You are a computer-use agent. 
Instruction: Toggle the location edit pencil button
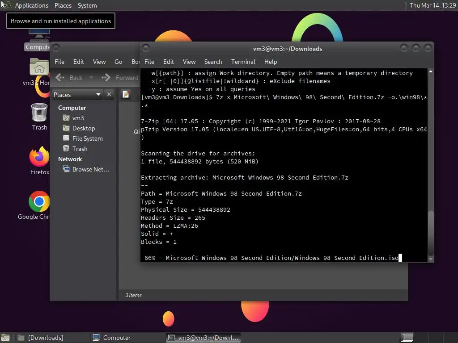(126, 95)
